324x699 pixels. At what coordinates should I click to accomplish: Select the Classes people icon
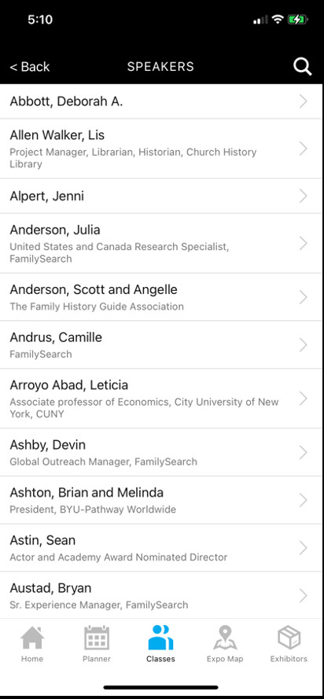(160, 638)
